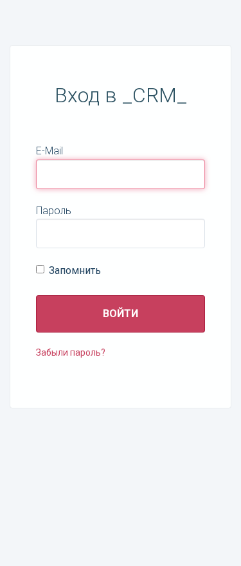The width and height of the screenshot is (241, 566).
Task: Click the Пароль field label
Action: 53,210
